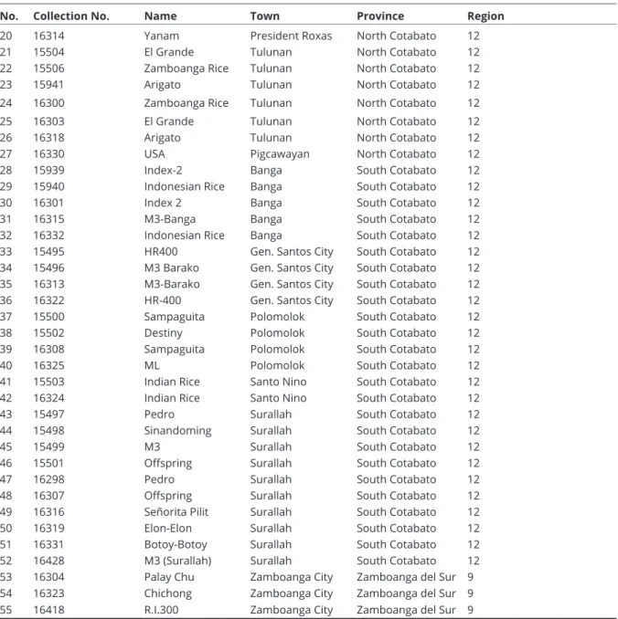Click the "Name" column header
This screenshot has height=619, width=618.
pyautogui.click(x=161, y=16)
